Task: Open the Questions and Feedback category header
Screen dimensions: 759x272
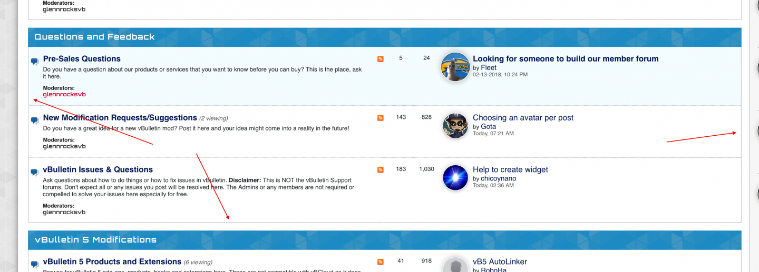Action: click(94, 37)
